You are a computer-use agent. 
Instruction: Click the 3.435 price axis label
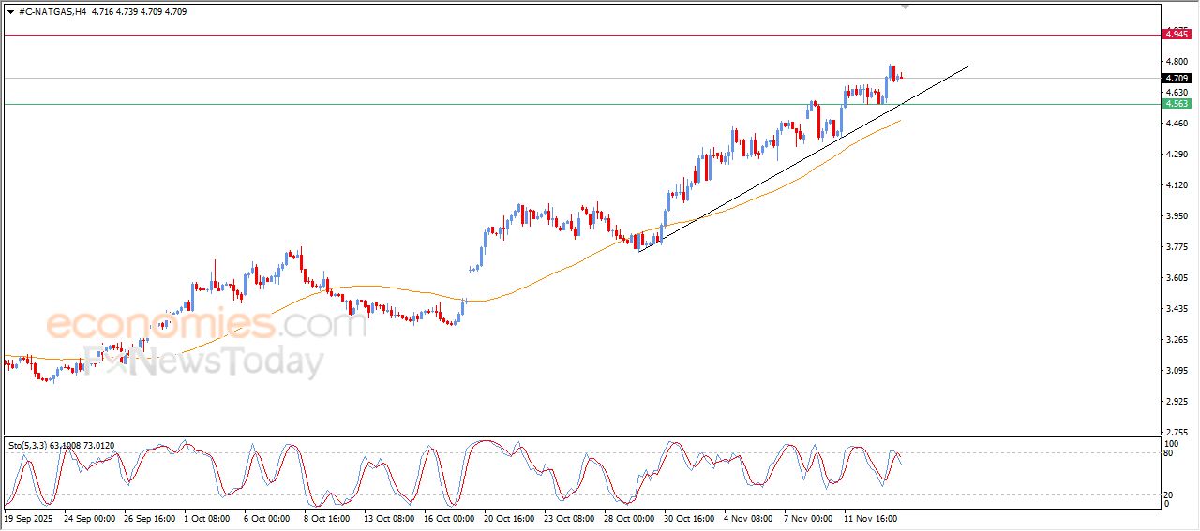pyautogui.click(x=1175, y=309)
